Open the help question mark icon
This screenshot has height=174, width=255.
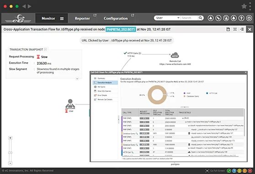(241, 18)
